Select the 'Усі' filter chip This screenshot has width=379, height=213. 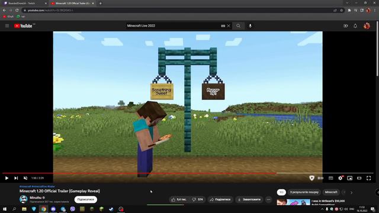coord(281,192)
